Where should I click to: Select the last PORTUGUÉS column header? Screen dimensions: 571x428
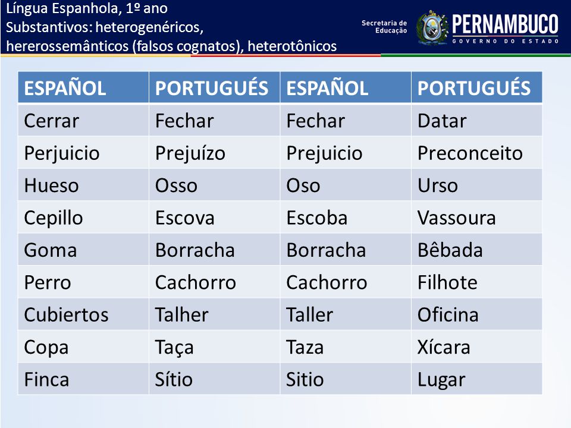[476, 87]
